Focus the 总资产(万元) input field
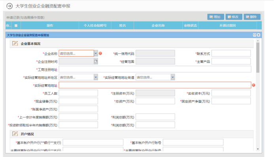This screenshot has height=157, width=274. click(155, 101)
